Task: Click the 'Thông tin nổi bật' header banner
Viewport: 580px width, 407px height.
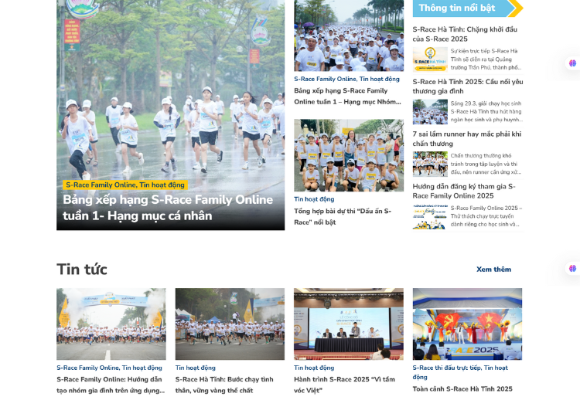Action: click(x=468, y=8)
